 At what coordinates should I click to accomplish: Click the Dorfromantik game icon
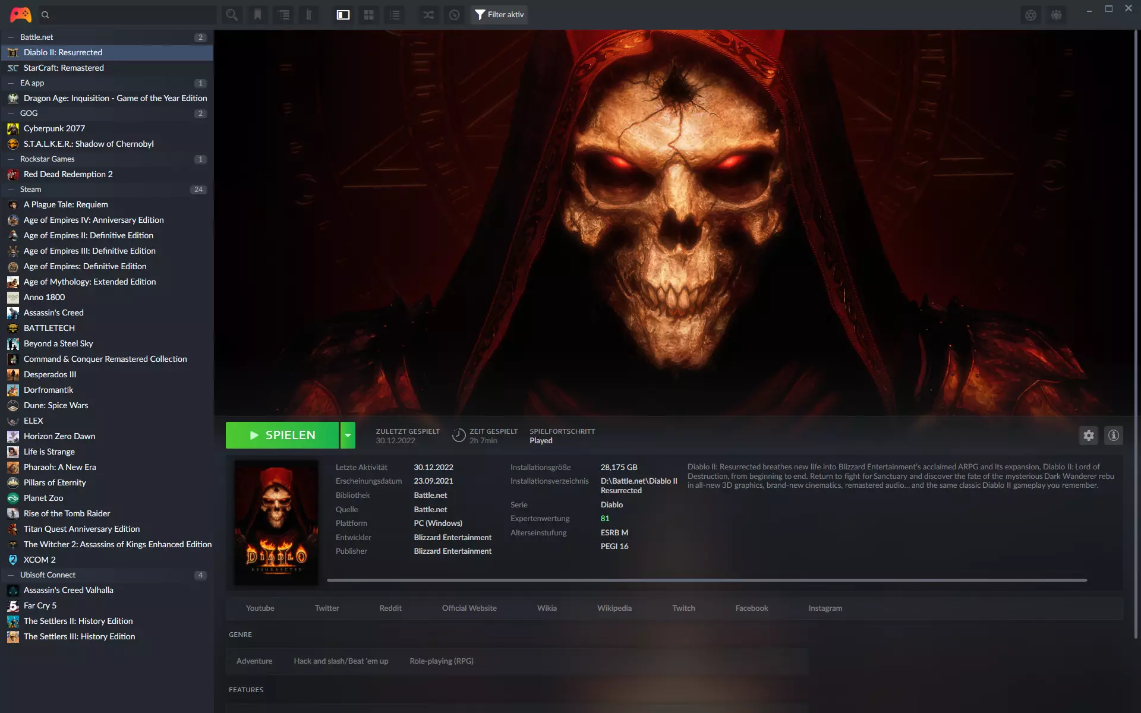(x=13, y=390)
